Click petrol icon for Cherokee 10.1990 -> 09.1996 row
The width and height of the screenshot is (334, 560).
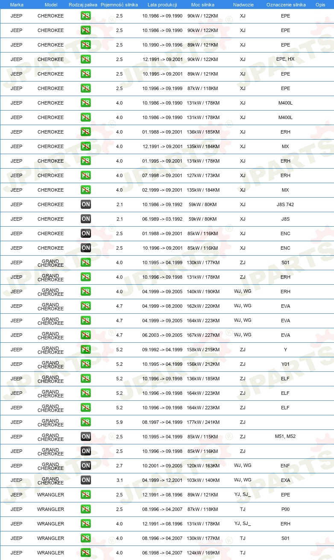coord(85,45)
